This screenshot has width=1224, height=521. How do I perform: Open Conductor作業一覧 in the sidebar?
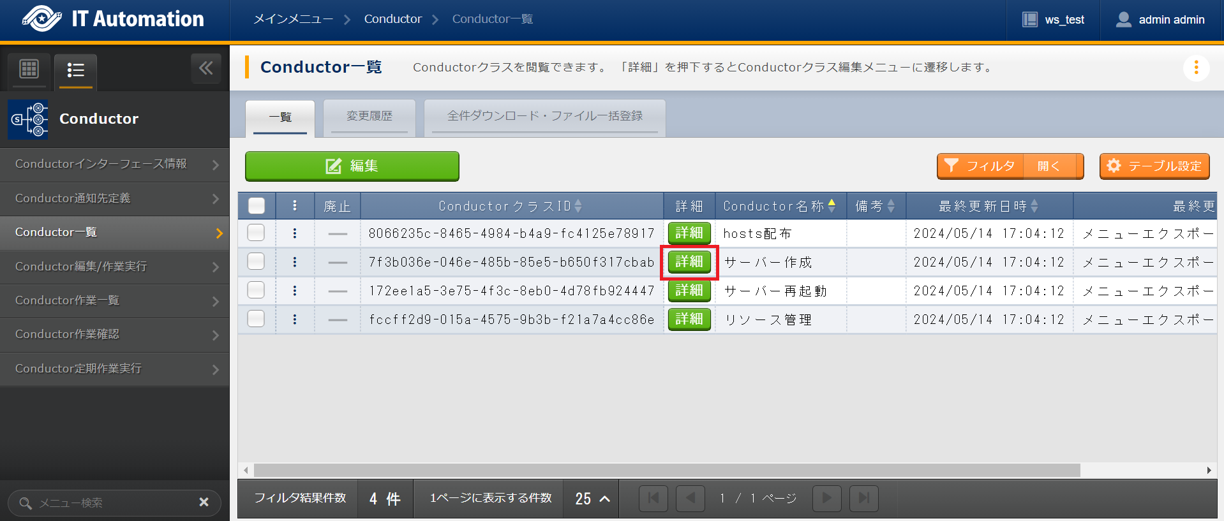115,300
